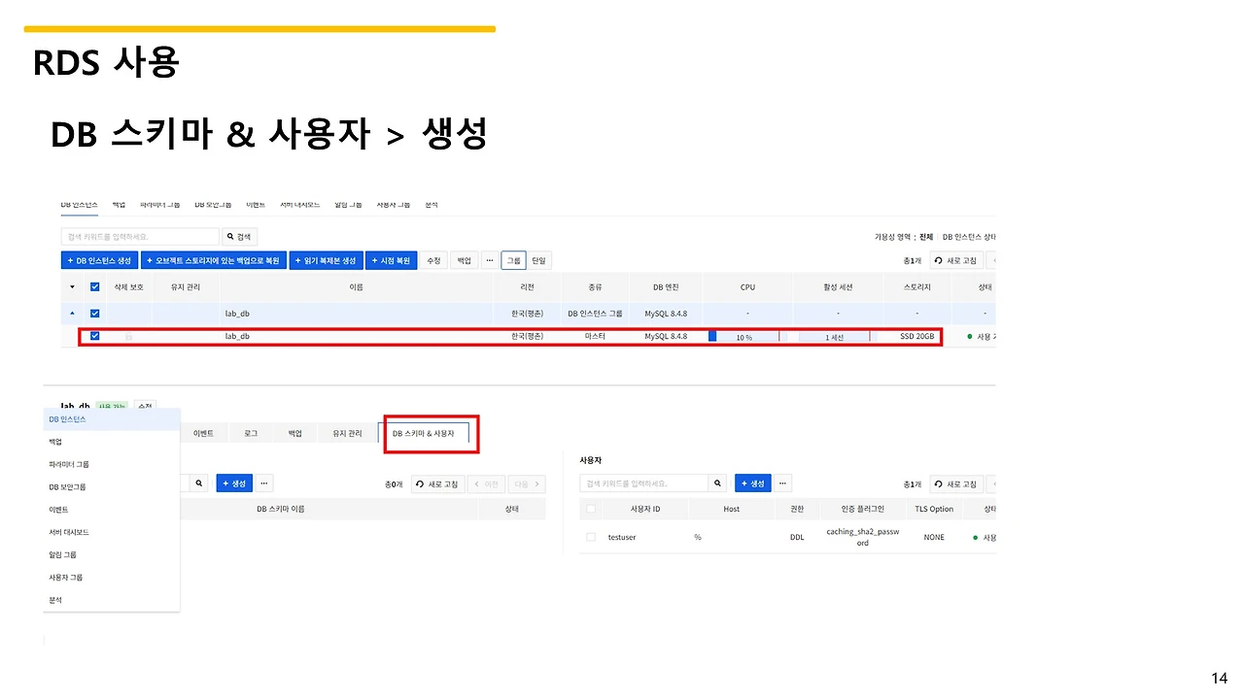The image size is (1244, 699).
Task: Click the + 시점 복원 button
Action: tap(392, 259)
